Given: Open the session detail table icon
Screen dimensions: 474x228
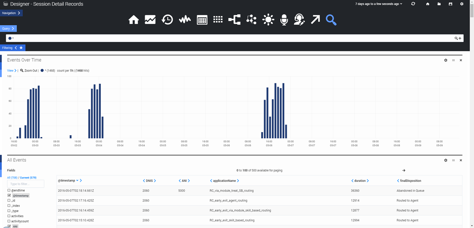Looking at the screenshot, I should point(202,19).
